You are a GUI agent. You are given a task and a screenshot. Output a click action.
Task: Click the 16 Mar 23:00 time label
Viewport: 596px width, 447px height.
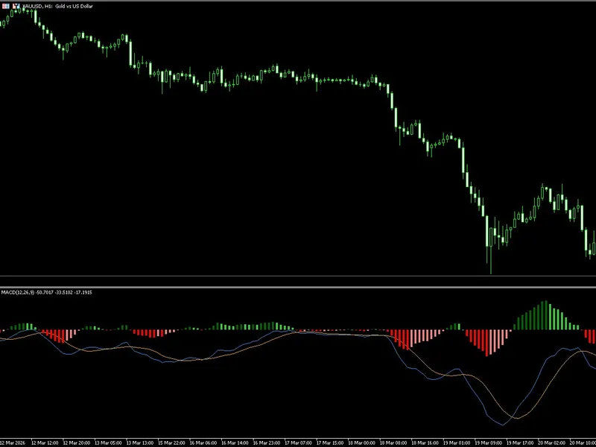(267, 443)
